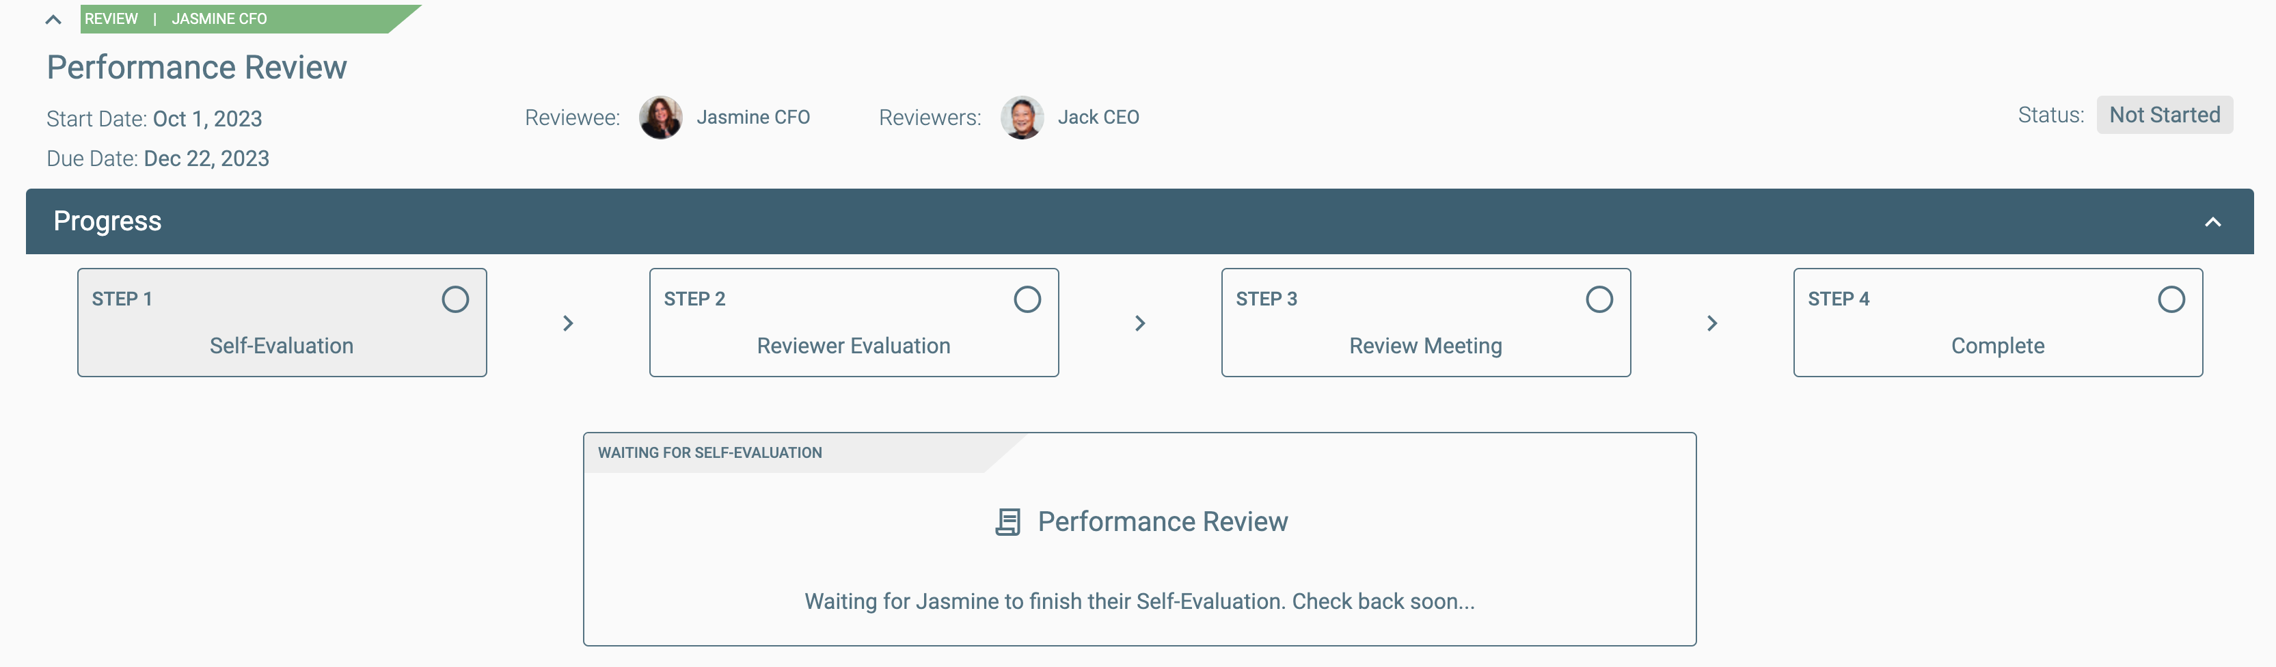Click the Due Date Dec 22, 2023 value
The height and width of the screenshot is (667, 2276).
[206, 159]
